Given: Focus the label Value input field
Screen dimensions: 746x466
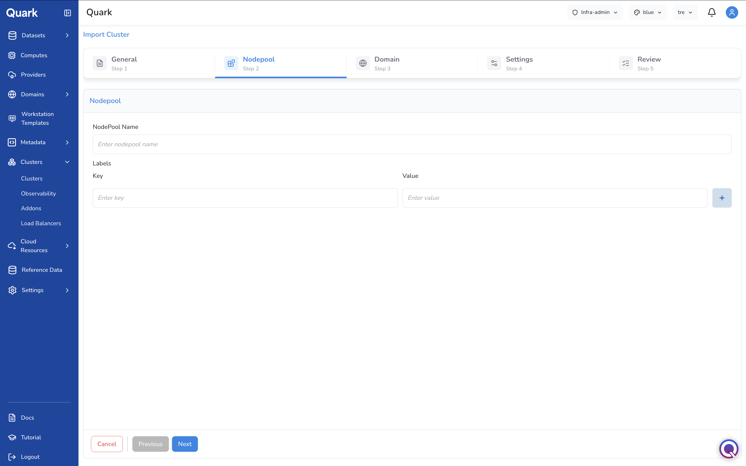Looking at the screenshot, I should pyautogui.click(x=555, y=198).
